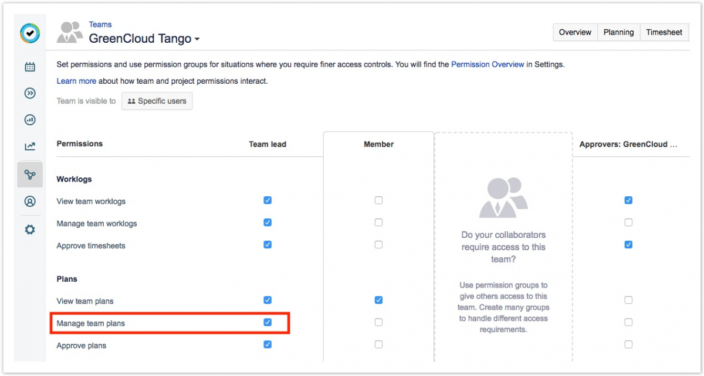The width and height of the screenshot is (704, 376).
Task: Open the Specific users visibility dropdown
Action: [157, 101]
